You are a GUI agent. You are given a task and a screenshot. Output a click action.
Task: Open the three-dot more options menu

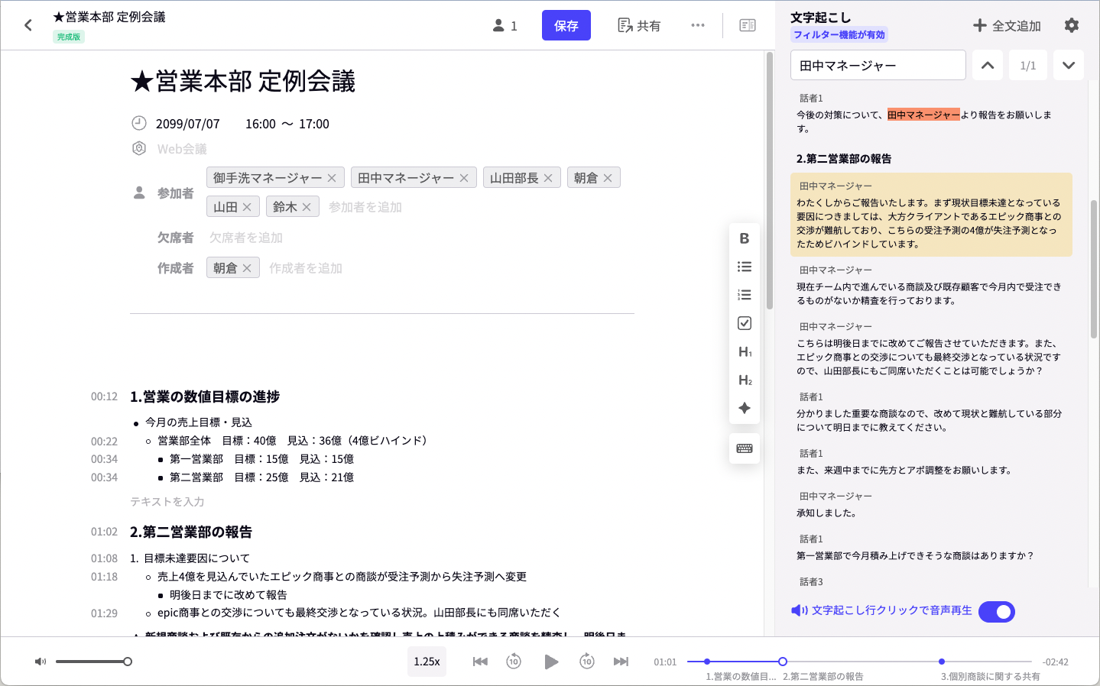pyautogui.click(x=698, y=25)
